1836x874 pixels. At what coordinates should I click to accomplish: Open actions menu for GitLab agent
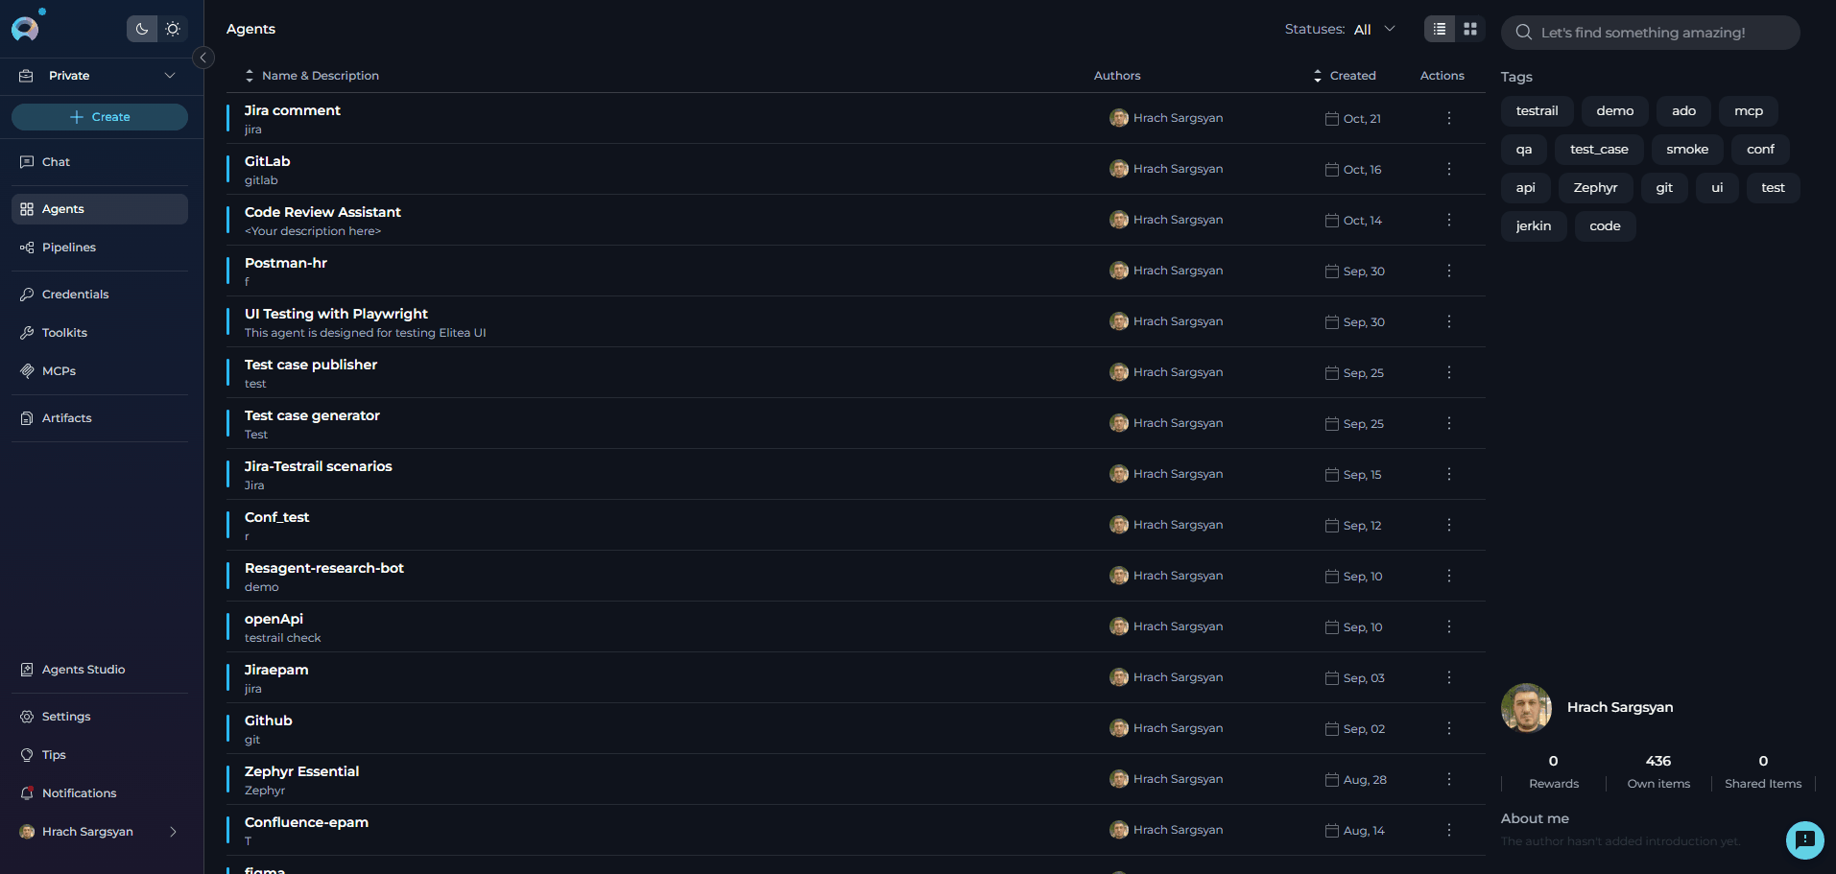(1449, 169)
